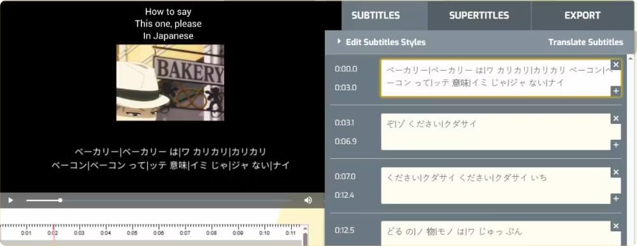Click the subtitle list scrollbar up arrow
The image size is (637, 246).
(x=630, y=58)
